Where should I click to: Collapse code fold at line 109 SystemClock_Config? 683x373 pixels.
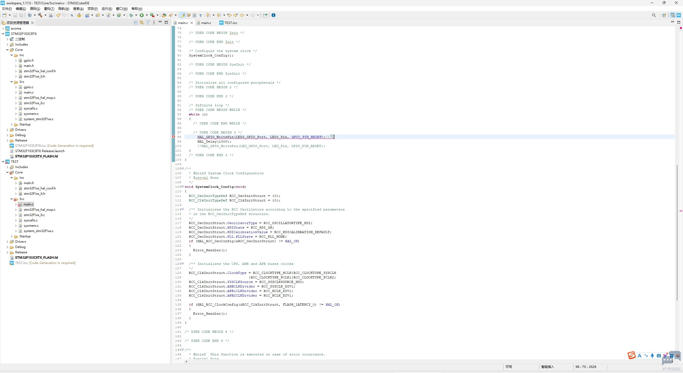(183, 186)
